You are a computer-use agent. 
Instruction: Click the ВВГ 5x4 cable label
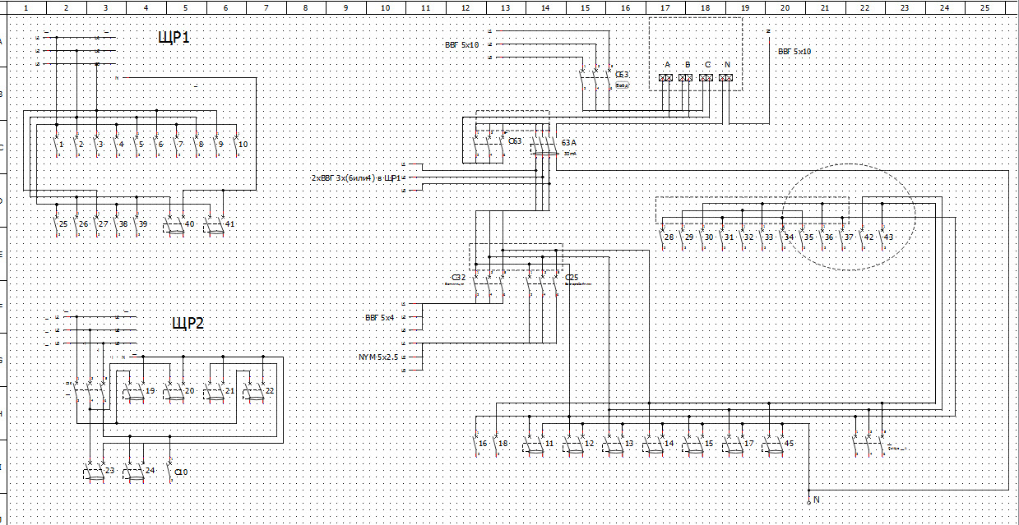tap(379, 316)
